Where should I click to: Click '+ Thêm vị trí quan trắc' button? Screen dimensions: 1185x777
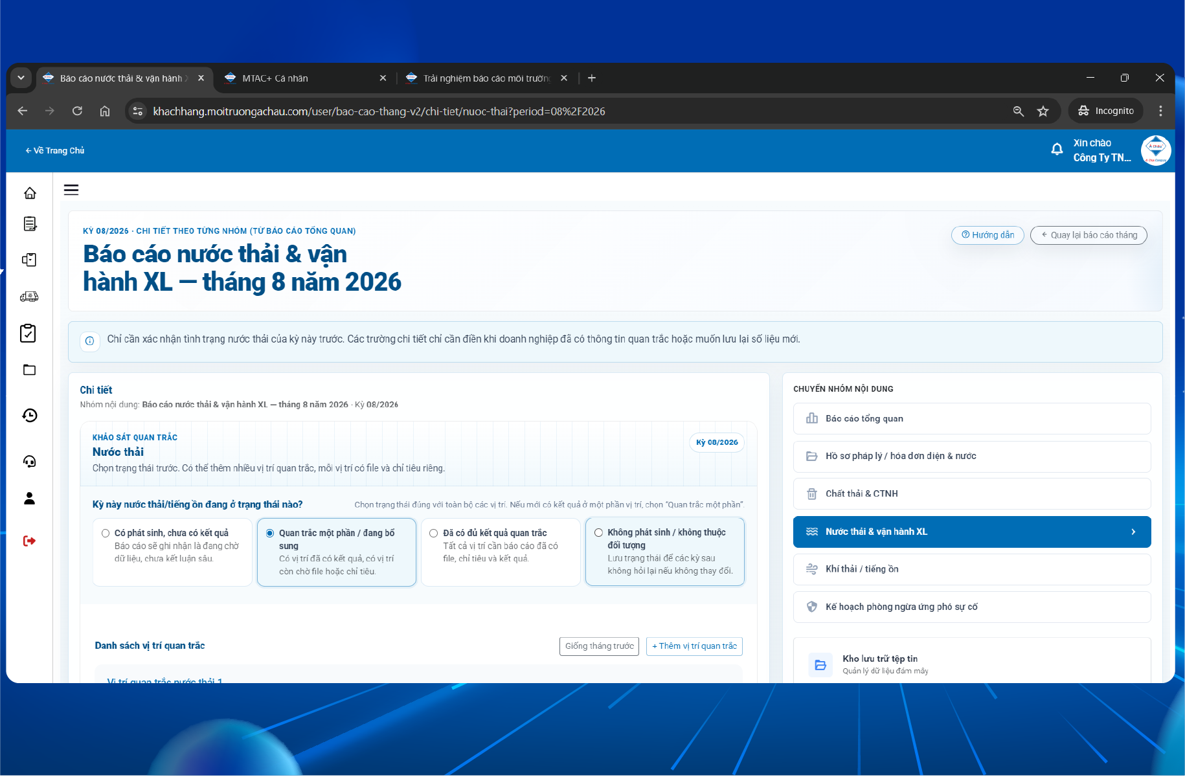[694, 646]
